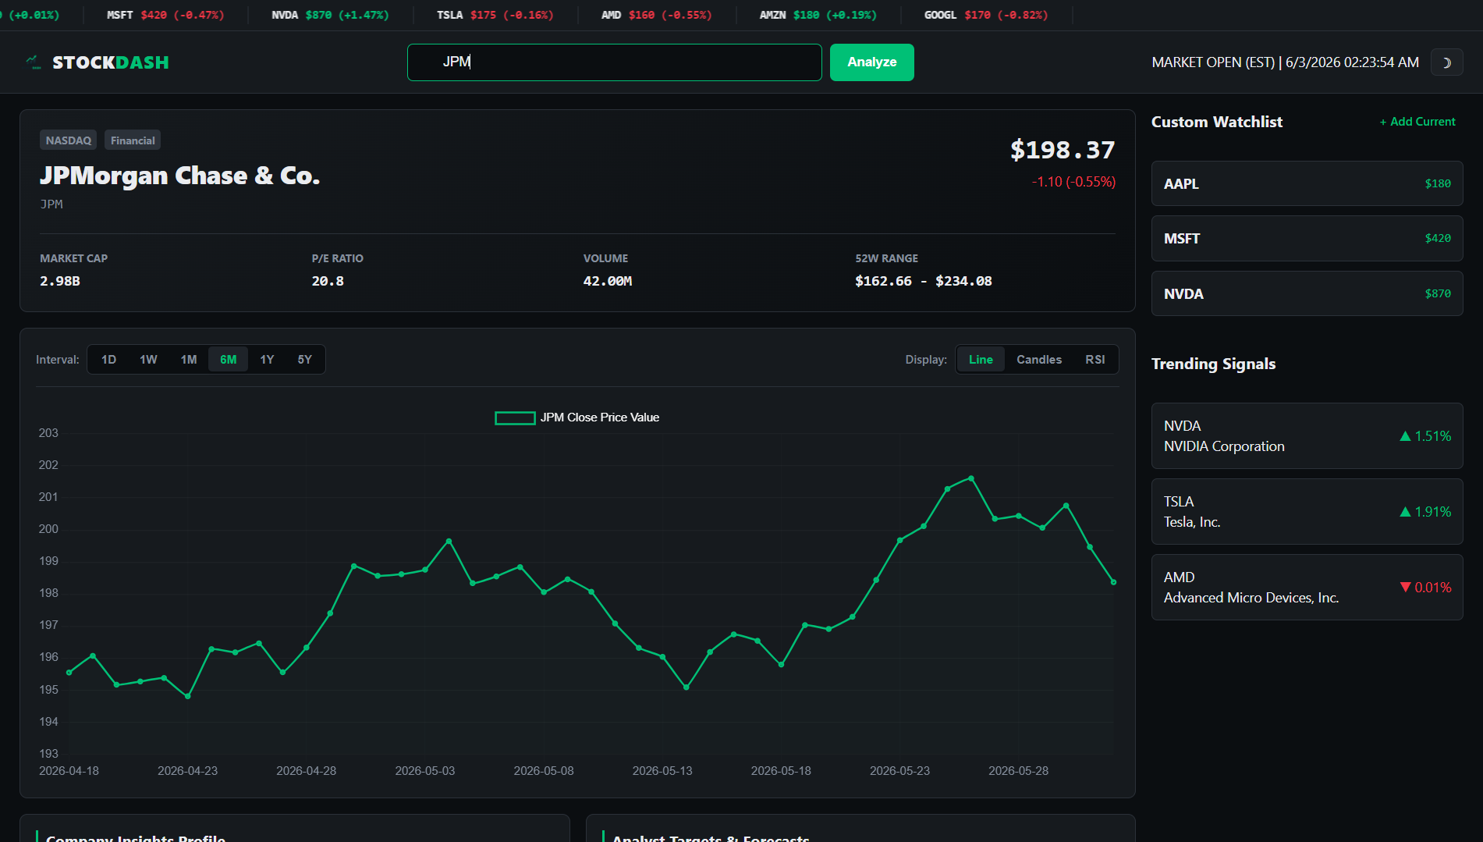Screen dimensions: 1483x842
Task: Select the 1Y interval
Action: 267,360
